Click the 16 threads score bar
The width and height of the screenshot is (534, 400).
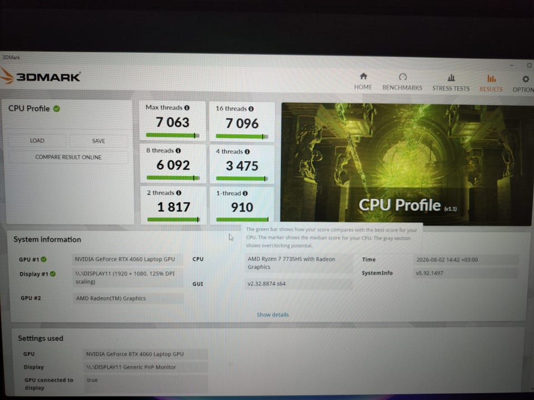242,137
